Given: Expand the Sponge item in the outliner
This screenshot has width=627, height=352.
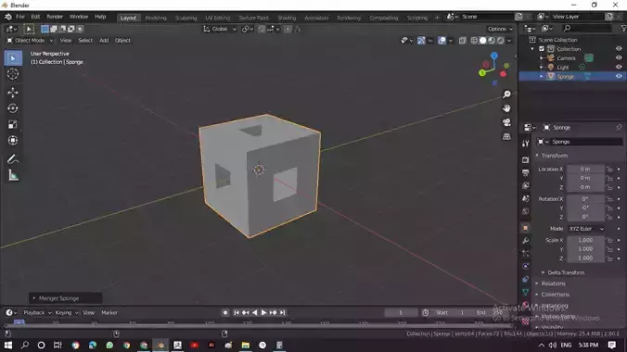Looking at the screenshot, I should (542, 76).
